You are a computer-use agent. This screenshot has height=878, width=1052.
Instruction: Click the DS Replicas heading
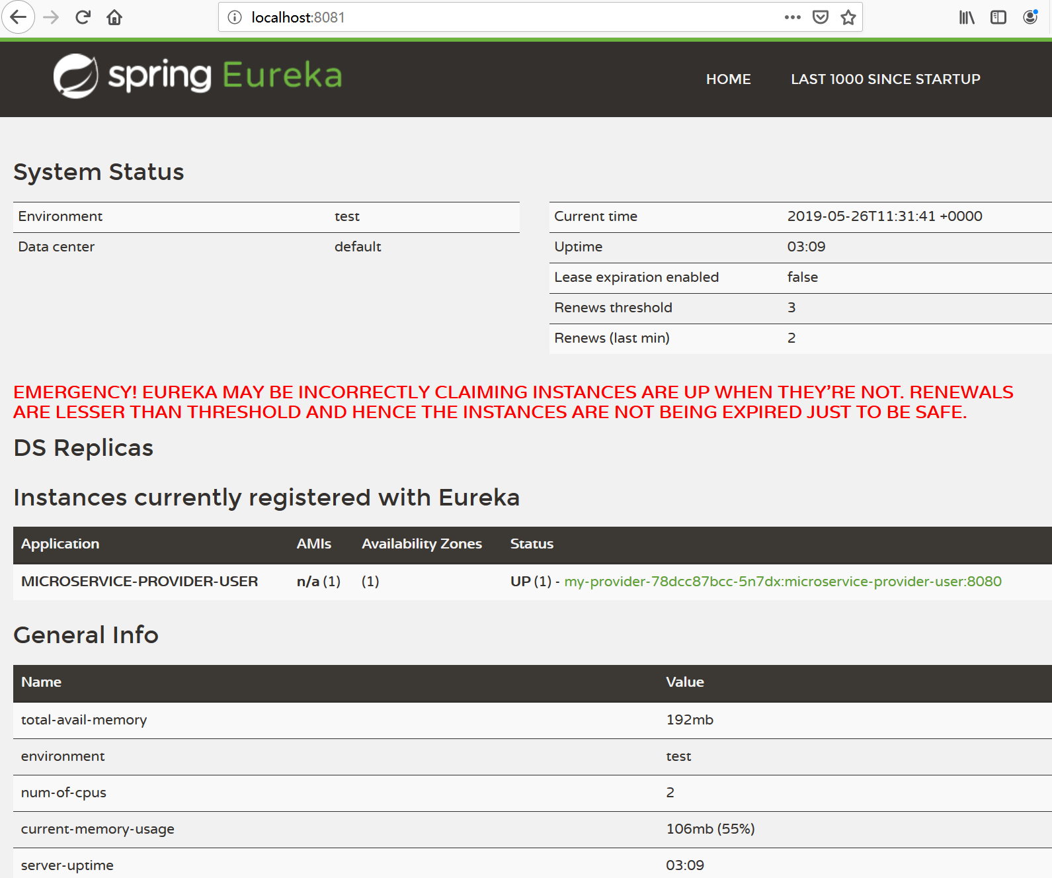coord(83,448)
